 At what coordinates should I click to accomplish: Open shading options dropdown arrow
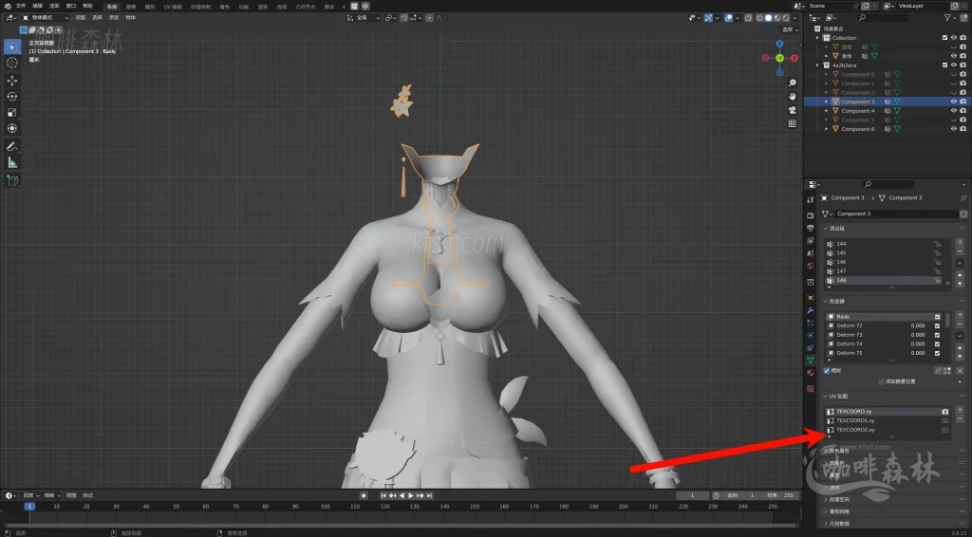pos(795,18)
